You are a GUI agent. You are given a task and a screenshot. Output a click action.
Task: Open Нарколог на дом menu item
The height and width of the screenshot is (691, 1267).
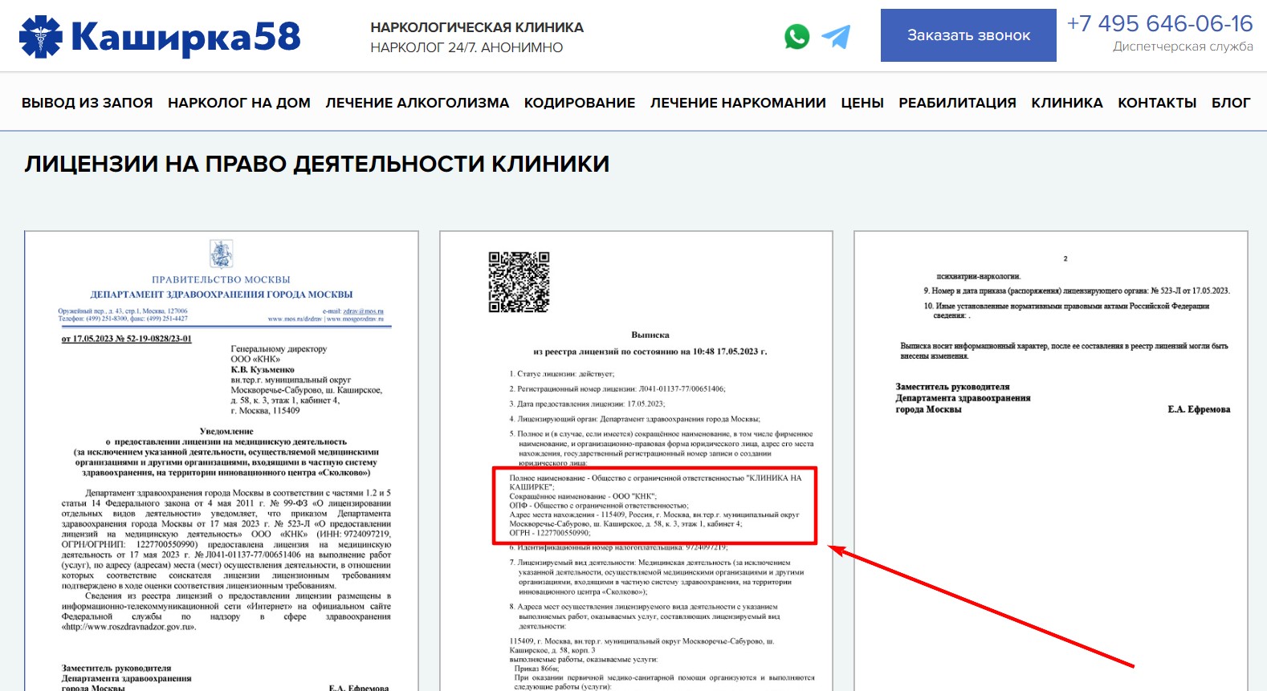(x=238, y=103)
